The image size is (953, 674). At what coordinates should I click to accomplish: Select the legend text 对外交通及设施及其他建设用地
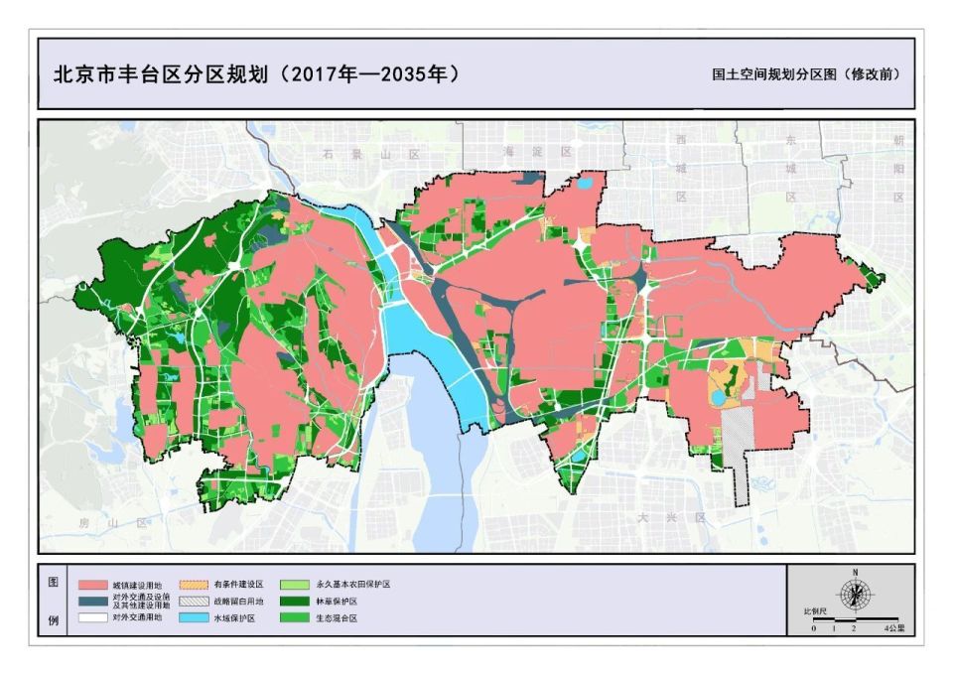click(x=141, y=602)
